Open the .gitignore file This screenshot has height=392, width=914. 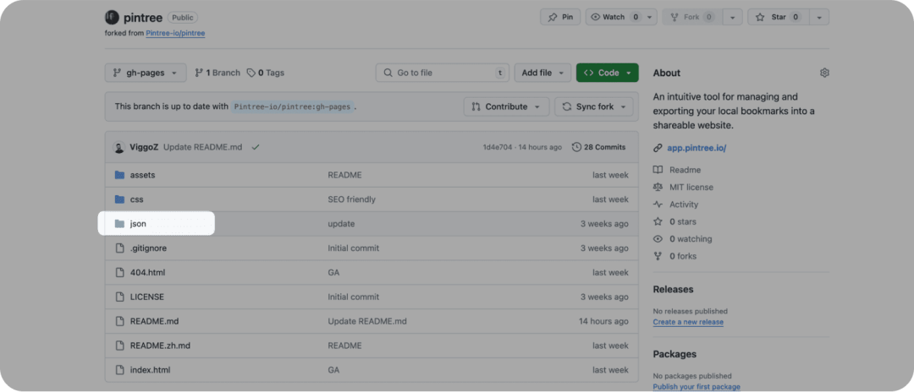click(x=148, y=248)
